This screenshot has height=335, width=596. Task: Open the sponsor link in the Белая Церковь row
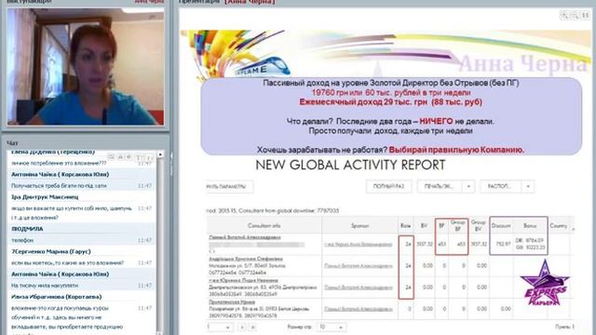(x=358, y=309)
